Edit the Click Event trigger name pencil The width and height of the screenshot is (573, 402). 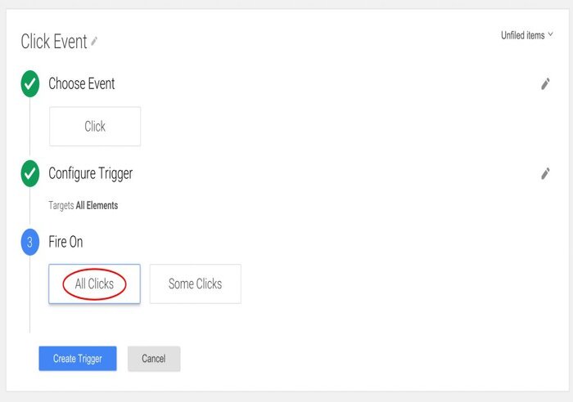click(x=94, y=41)
